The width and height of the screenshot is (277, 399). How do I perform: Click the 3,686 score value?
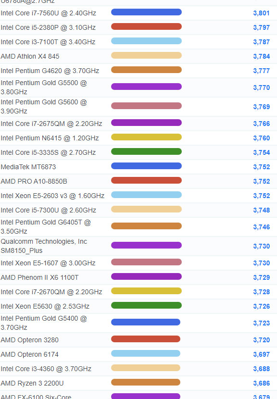[x=262, y=383]
